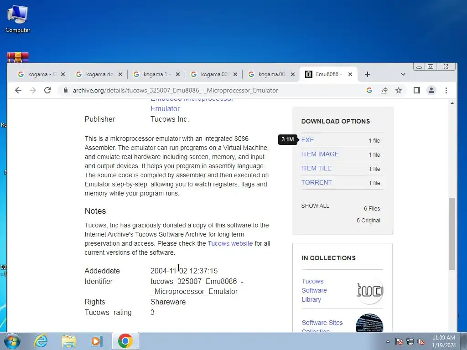Open the Windows Start menu
467x350 pixels.
tap(12, 341)
